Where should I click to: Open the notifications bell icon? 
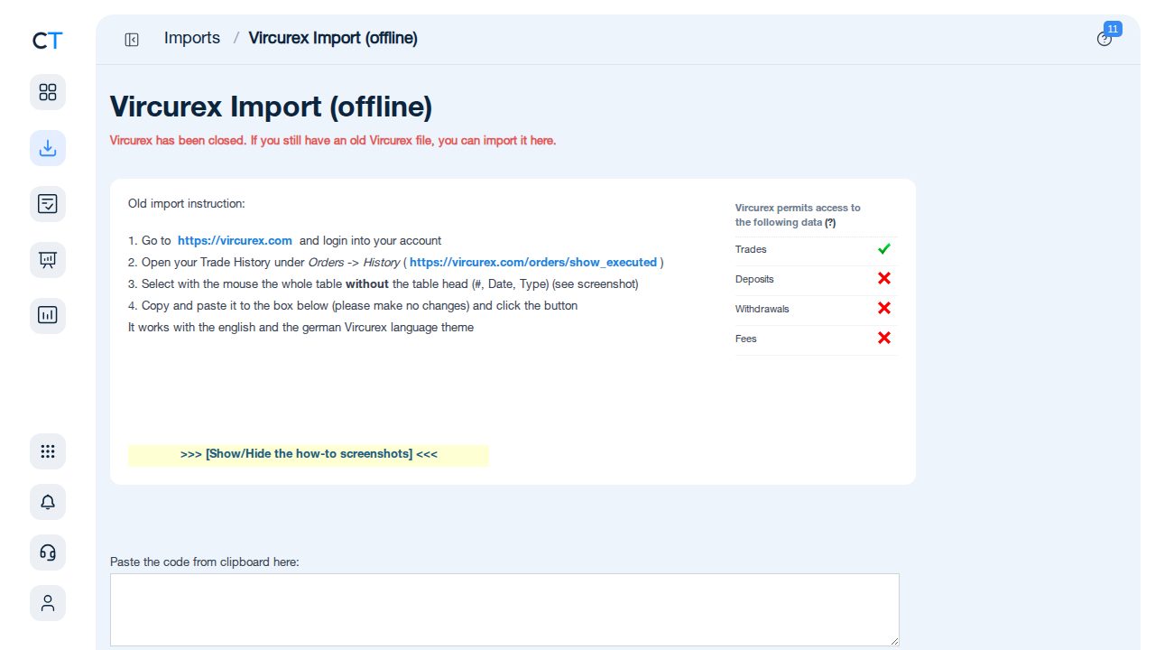coord(48,502)
